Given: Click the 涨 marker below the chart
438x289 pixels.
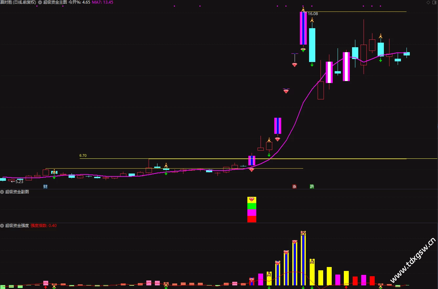Looking at the screenshot, I should [x=294, y=187].
